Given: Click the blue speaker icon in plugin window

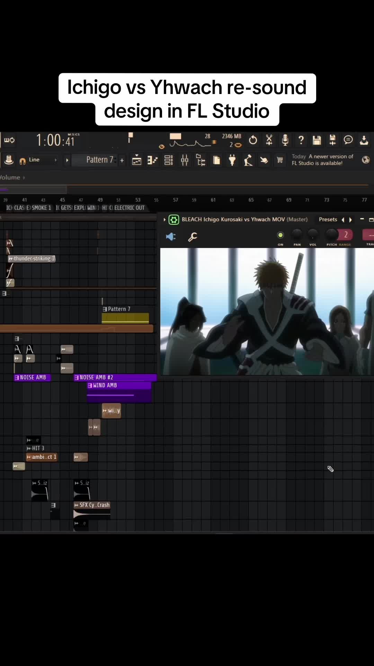Looking at the screenshot, I should pyautogui.click(x=171, y=237).
